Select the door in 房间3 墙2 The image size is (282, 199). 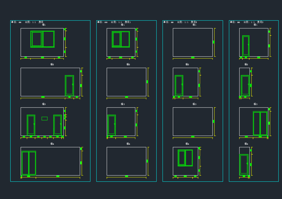pyautogui.click(x=245, y=85)
